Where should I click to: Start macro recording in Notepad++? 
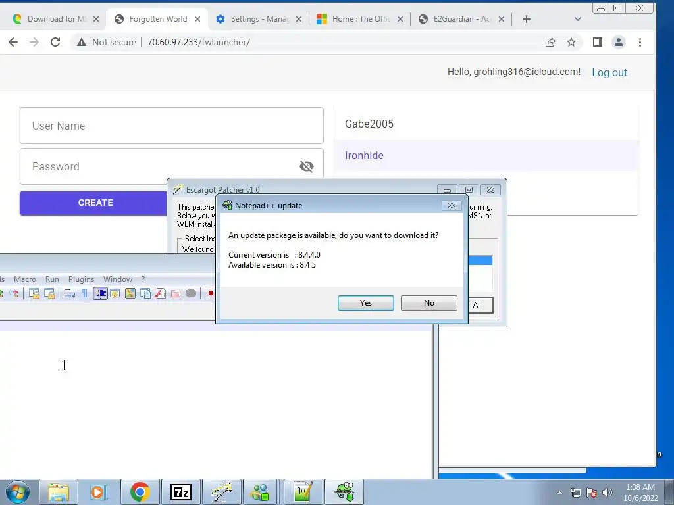[210, 293]
